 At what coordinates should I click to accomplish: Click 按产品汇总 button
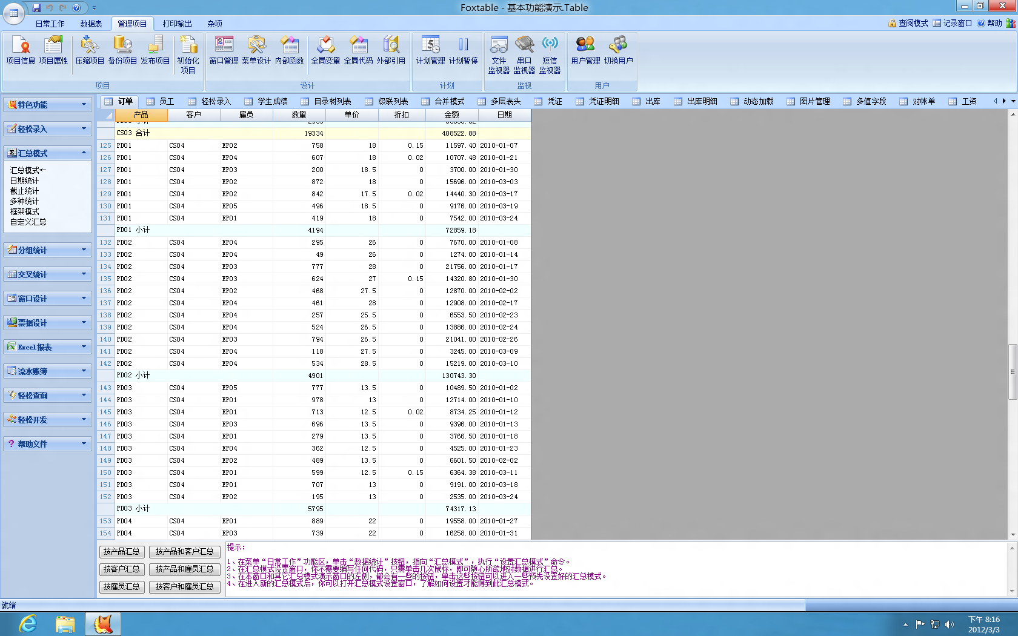[x=122, y=552]
